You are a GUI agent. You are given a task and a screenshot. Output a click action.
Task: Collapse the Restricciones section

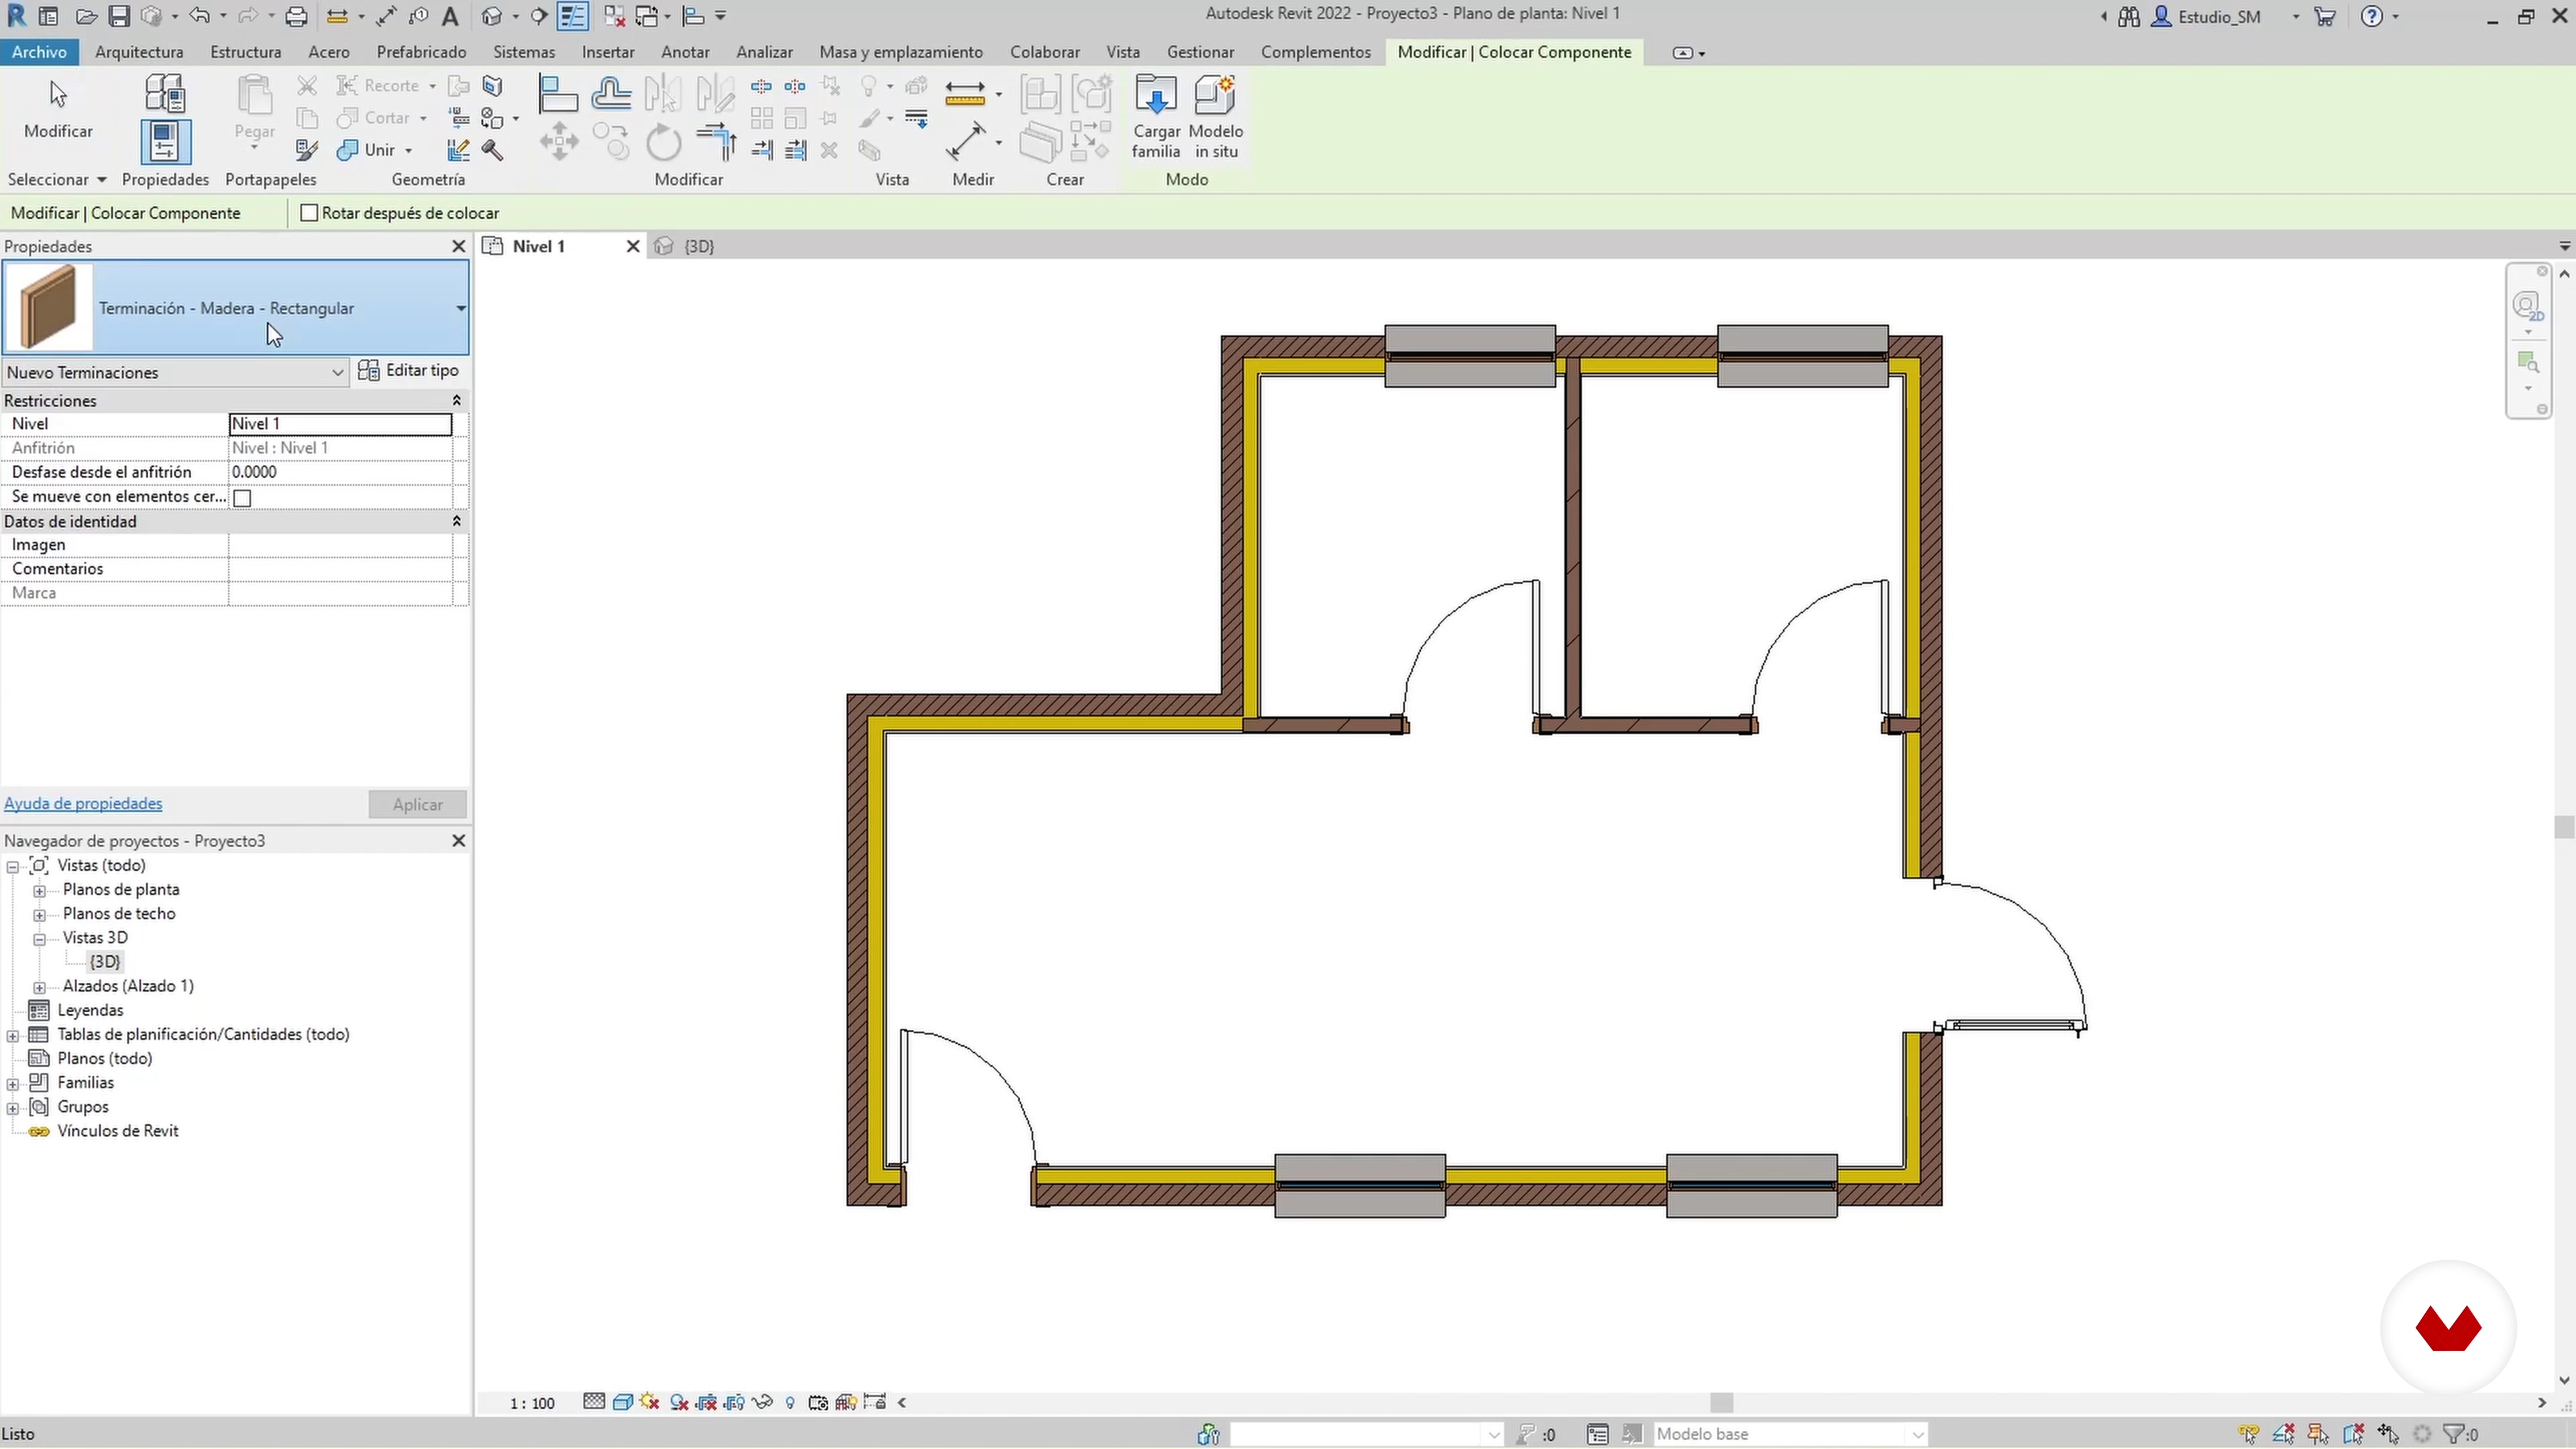pyautogui.click(x=457, y=400)
